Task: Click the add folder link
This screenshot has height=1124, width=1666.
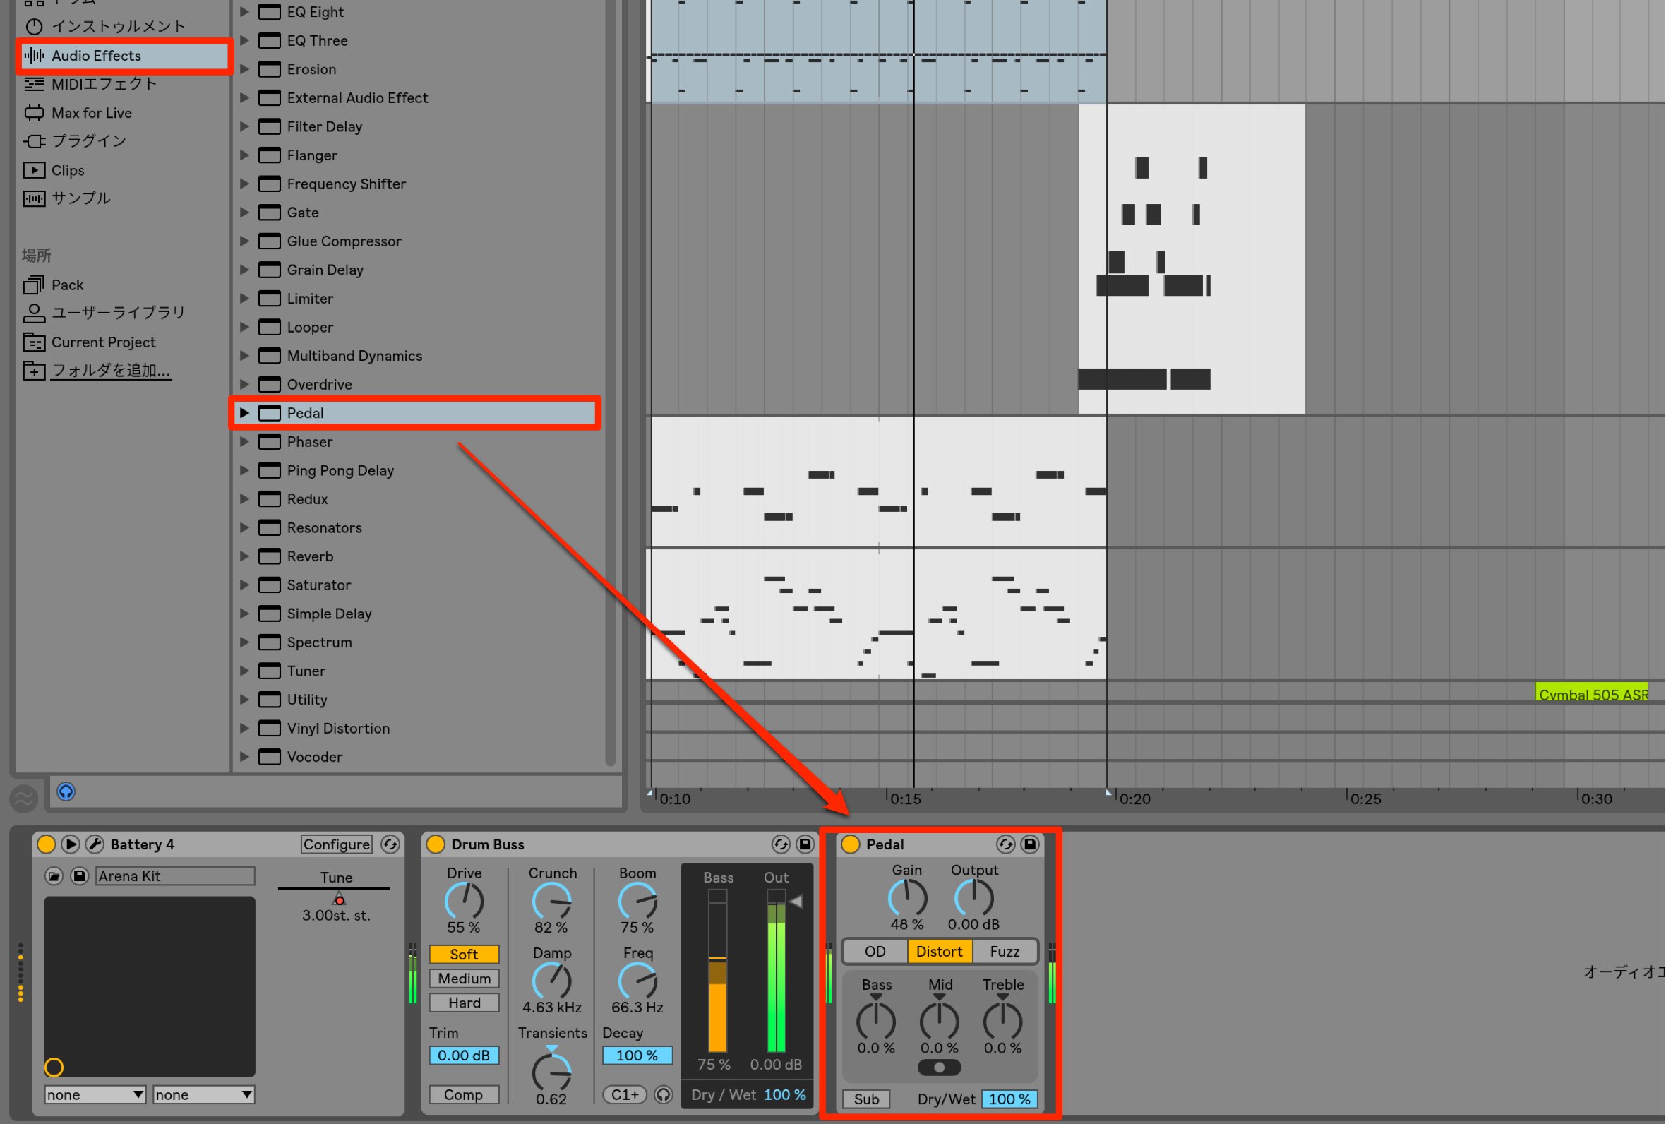Action: coord(111,371)
